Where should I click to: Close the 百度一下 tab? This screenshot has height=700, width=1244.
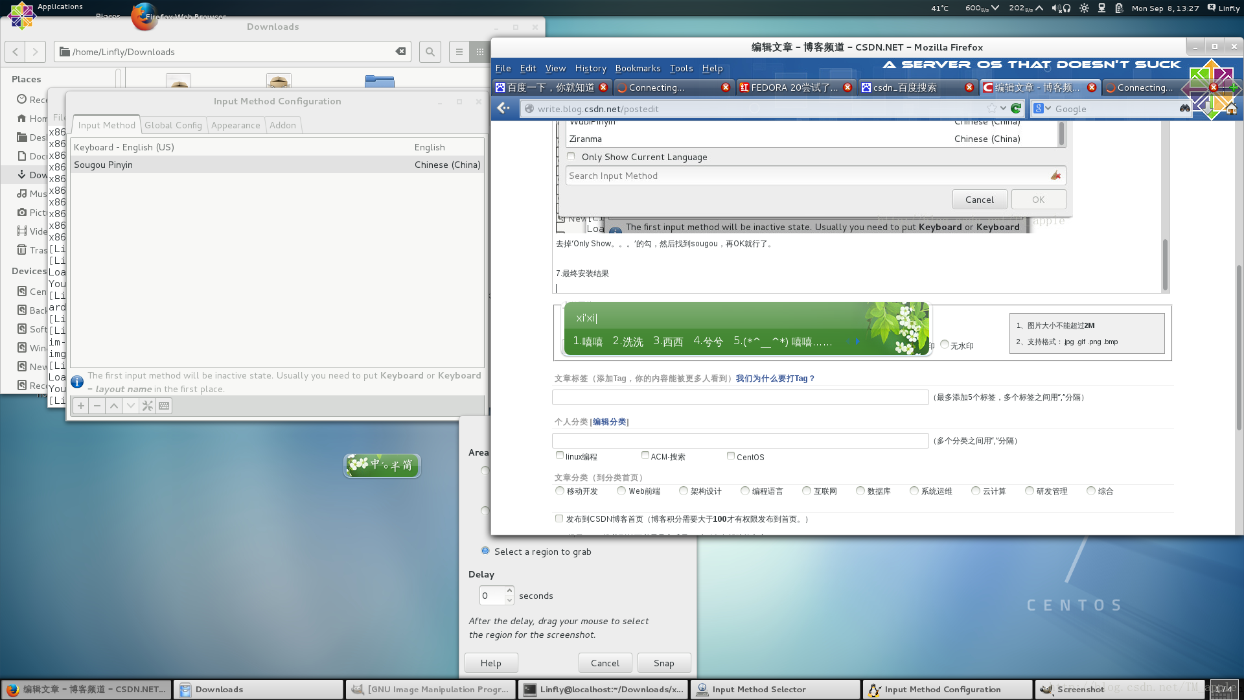tap(603, 87)
